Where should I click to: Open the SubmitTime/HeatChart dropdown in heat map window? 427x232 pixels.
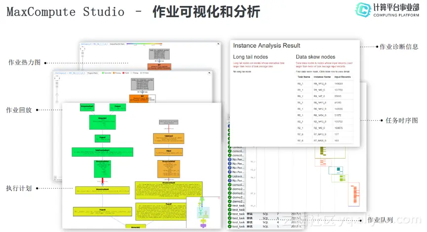tap(117, 44)
